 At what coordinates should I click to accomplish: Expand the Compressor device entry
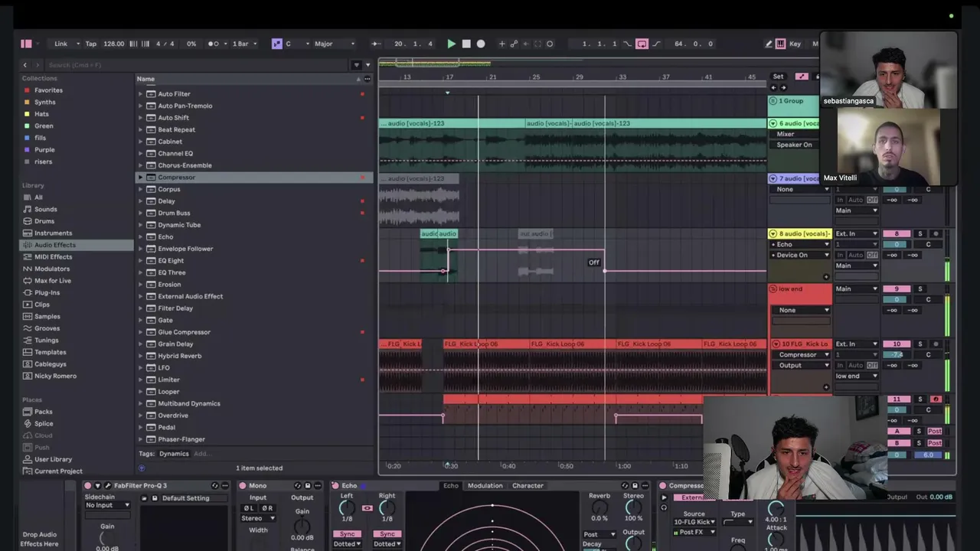pos(140,178)
